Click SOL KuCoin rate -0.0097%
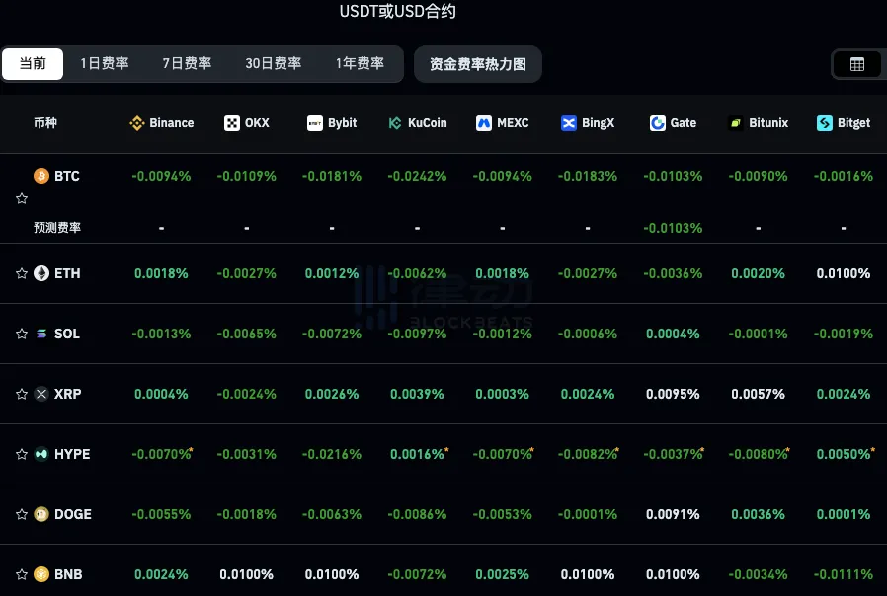 click(417, 334)
